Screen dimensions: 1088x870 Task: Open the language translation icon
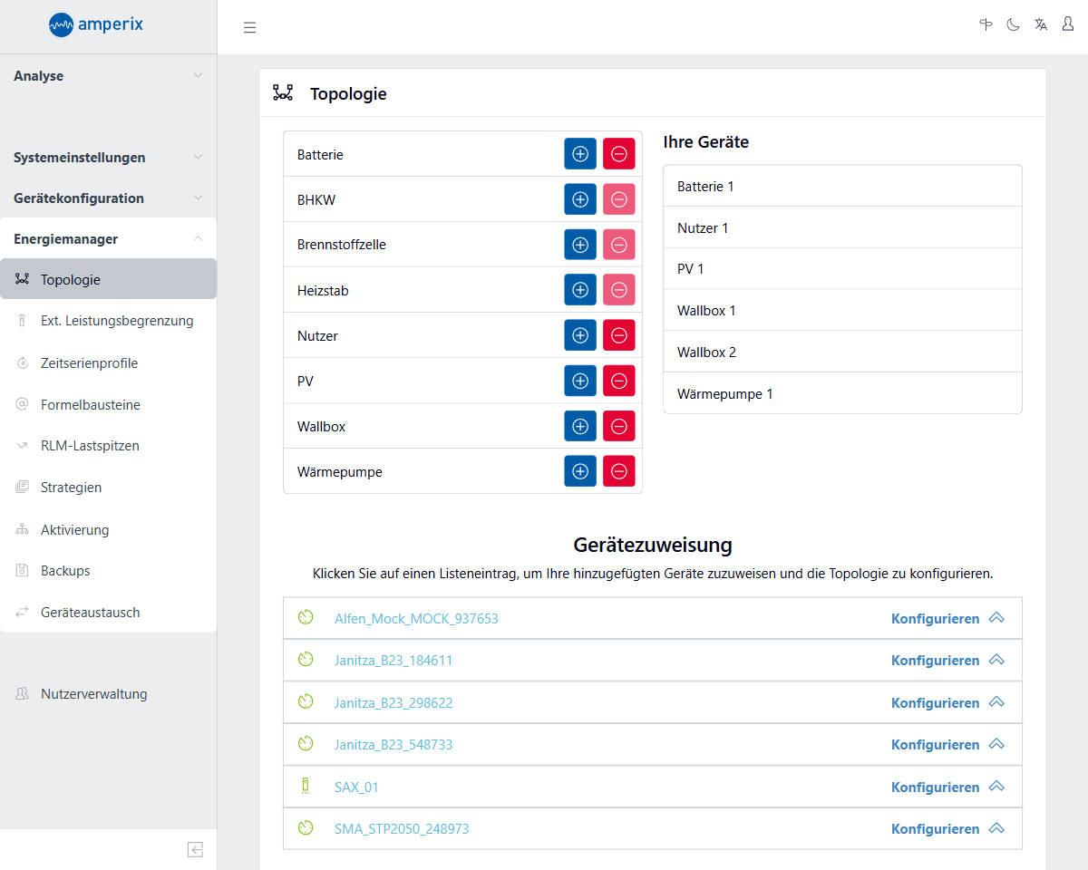pyautogui.click(x=1041, y=25)
